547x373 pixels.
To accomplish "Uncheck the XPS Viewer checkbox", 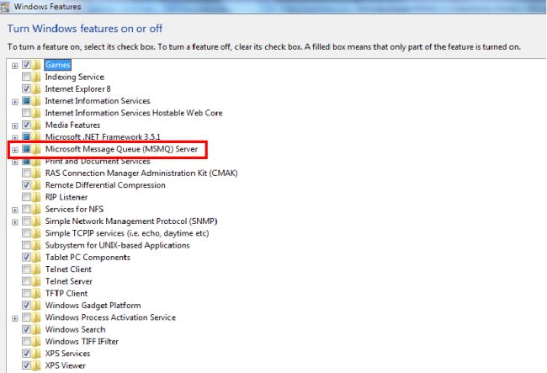I will (x=27, y=365).
